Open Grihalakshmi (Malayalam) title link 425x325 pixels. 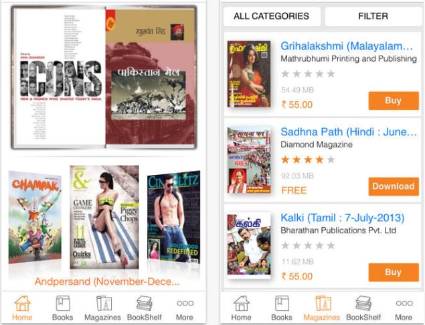(x=347, y=46)
